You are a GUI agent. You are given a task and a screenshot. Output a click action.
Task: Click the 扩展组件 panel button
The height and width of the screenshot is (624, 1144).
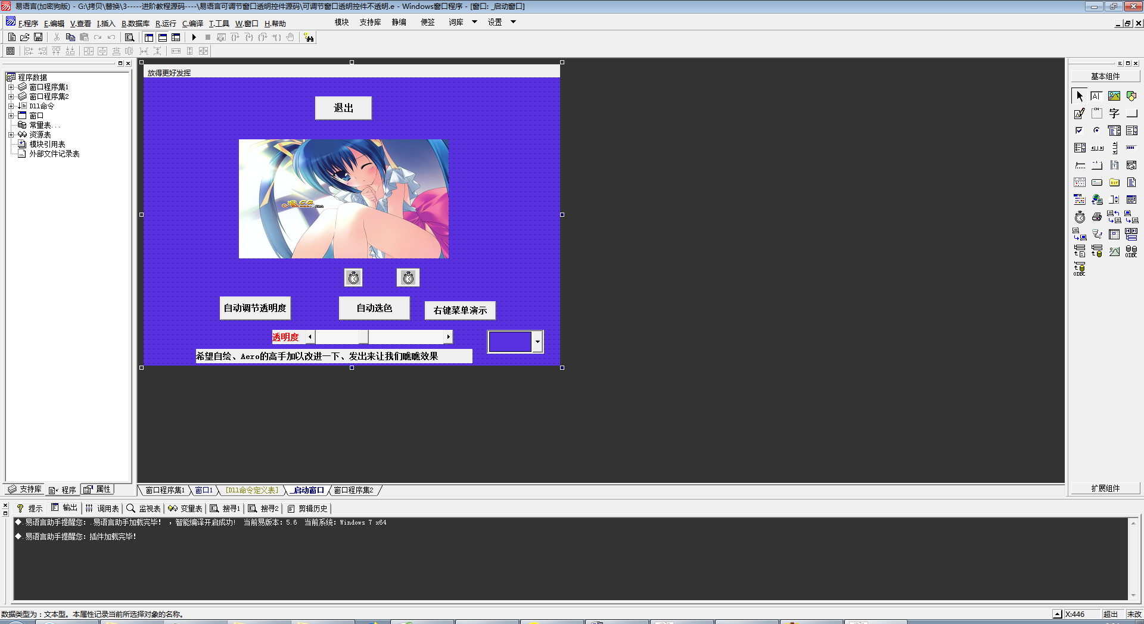tap(1105, 488)
